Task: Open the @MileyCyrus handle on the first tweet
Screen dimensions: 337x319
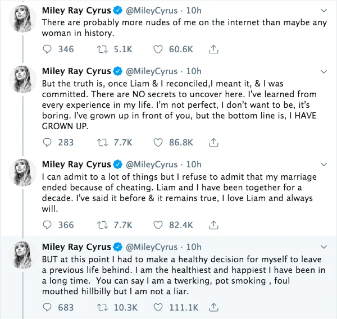Action: click(x=154, y=11)
